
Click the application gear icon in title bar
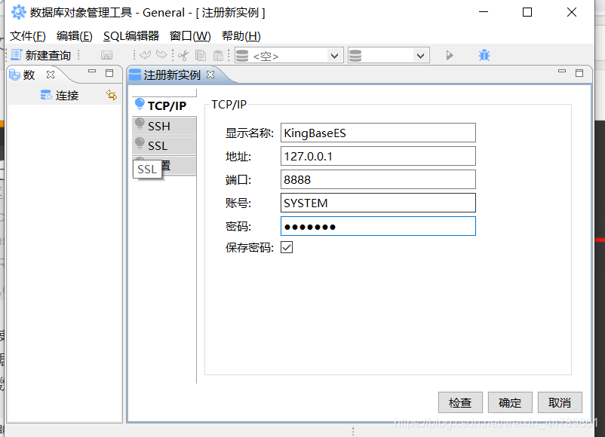(19, 12)
